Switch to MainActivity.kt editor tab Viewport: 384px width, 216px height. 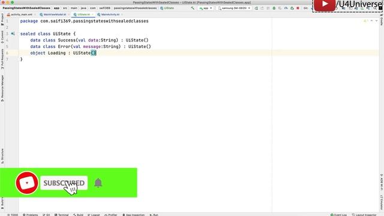[110, 14]
